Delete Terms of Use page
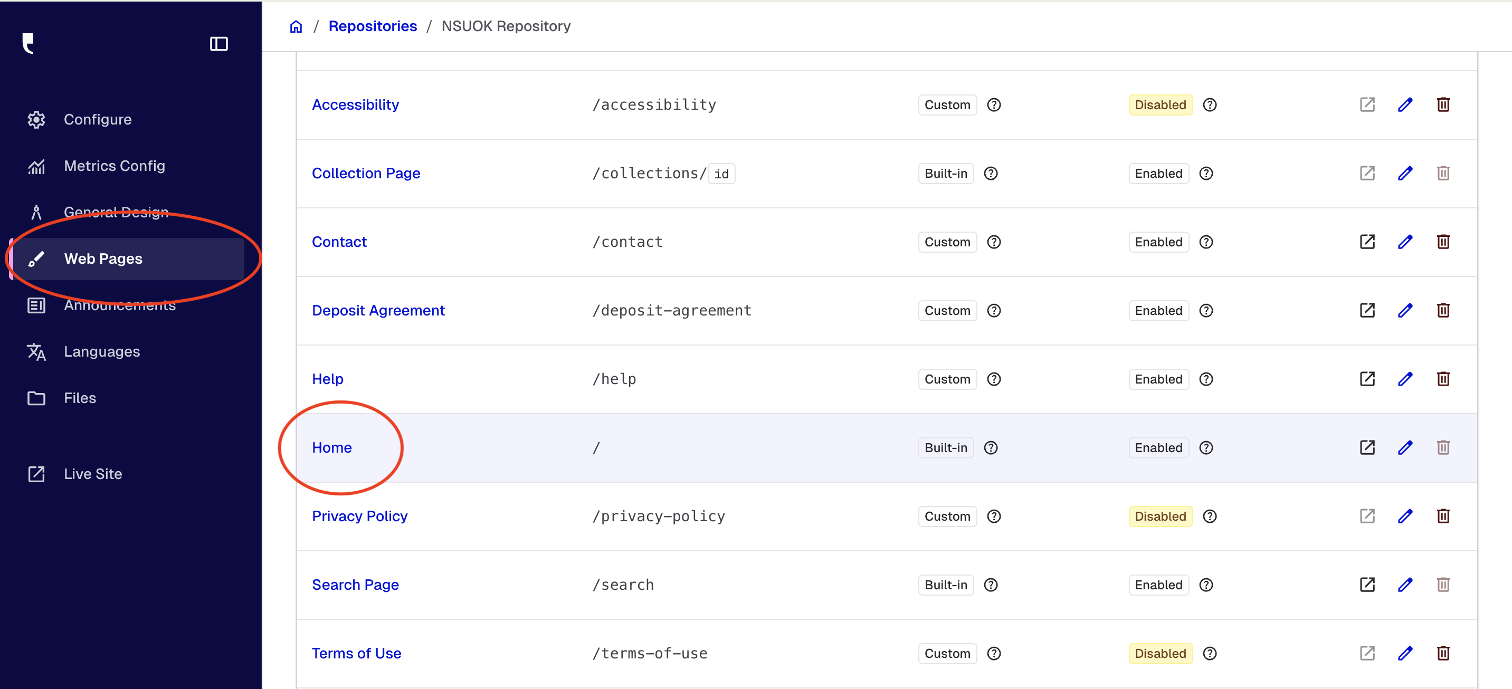The image size is (1512, 689). [x=1443, y=653]
